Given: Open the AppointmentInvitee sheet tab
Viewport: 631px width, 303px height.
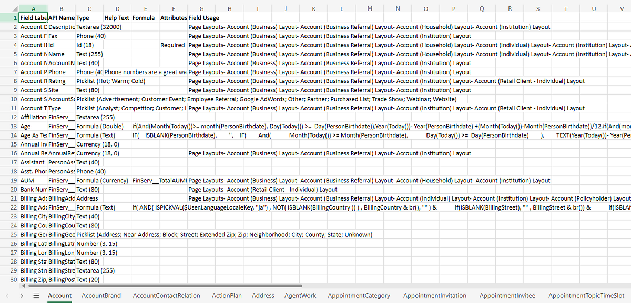Looking at the screenshot, I should point(507,295).
